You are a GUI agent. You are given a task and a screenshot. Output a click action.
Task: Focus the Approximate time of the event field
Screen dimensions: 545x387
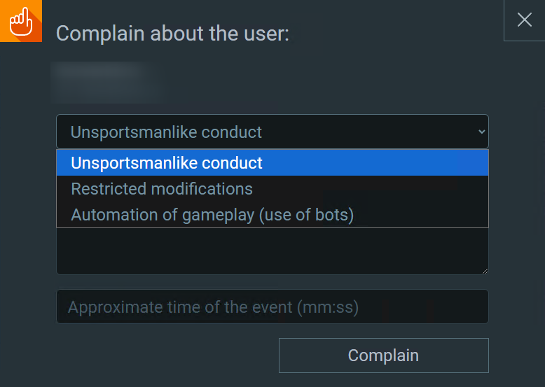click(272, 307)
